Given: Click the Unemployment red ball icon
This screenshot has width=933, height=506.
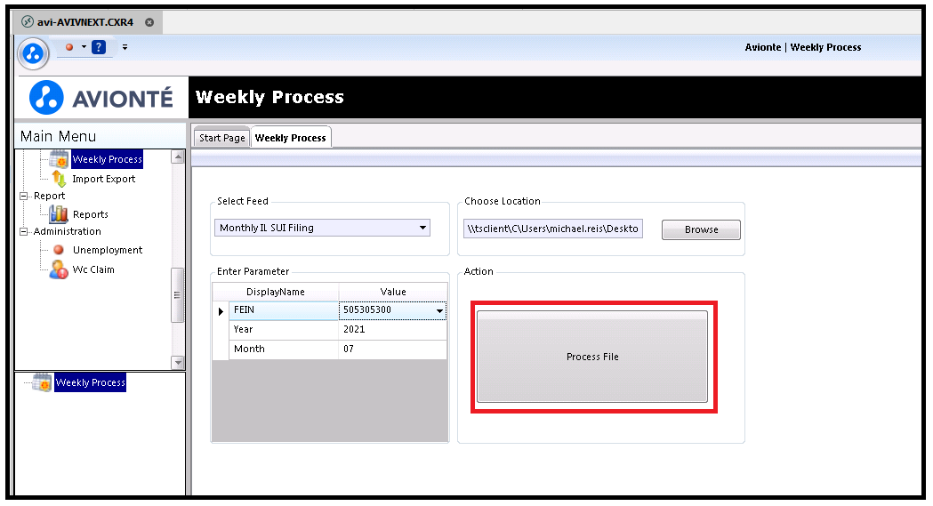Looking at the screenshot, I should pyautogui.click(x=59, y=250).
